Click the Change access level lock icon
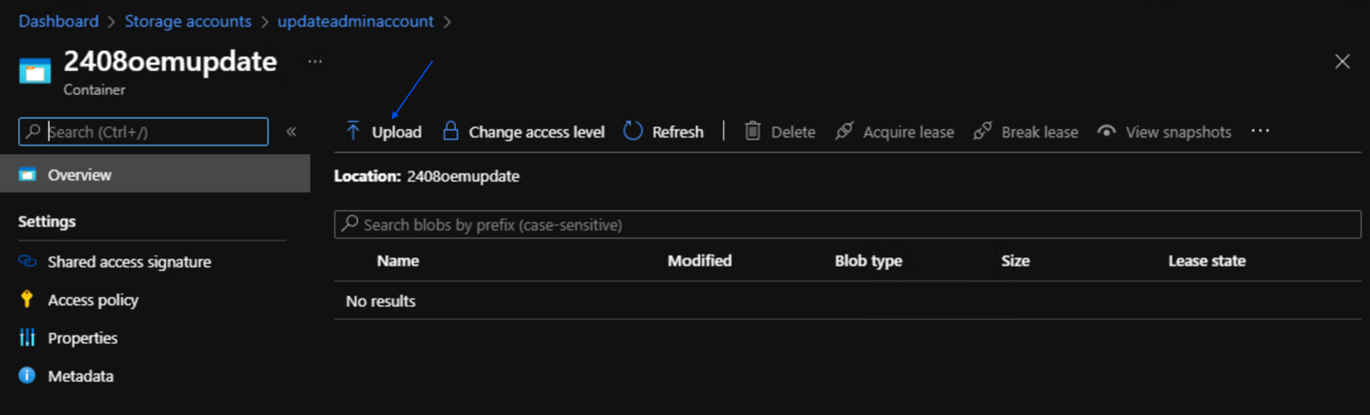 coord(450,131)
